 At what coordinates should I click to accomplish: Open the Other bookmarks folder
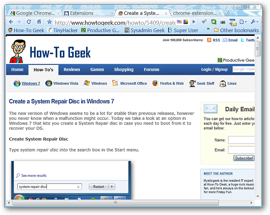pos(236,30)
